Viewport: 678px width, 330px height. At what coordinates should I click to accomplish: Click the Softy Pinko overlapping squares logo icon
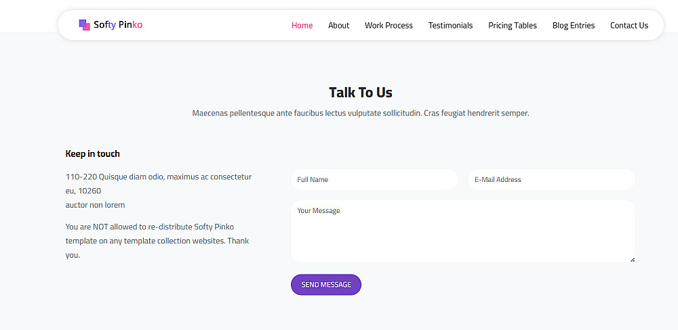84,25
